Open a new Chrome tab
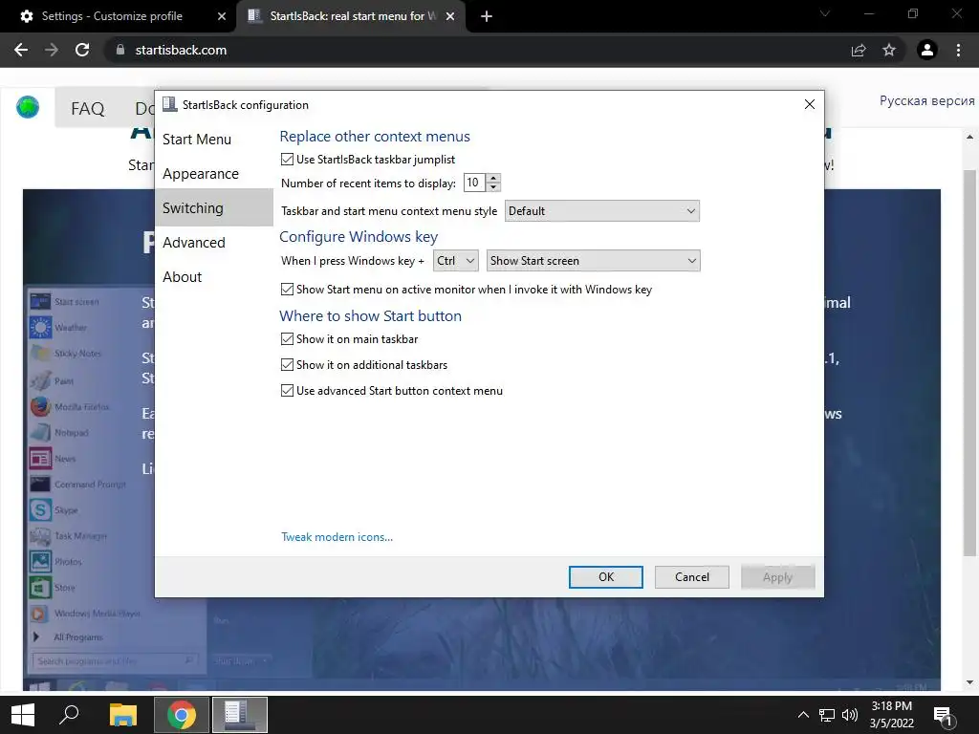 tap(487, 16)
